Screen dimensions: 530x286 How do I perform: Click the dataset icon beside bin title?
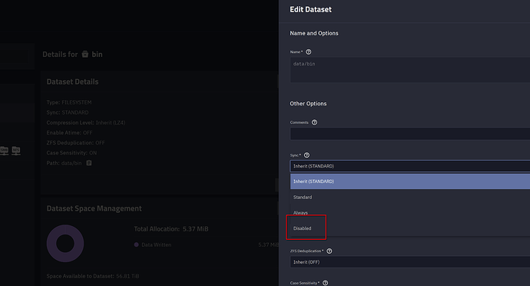pos(84,54)
